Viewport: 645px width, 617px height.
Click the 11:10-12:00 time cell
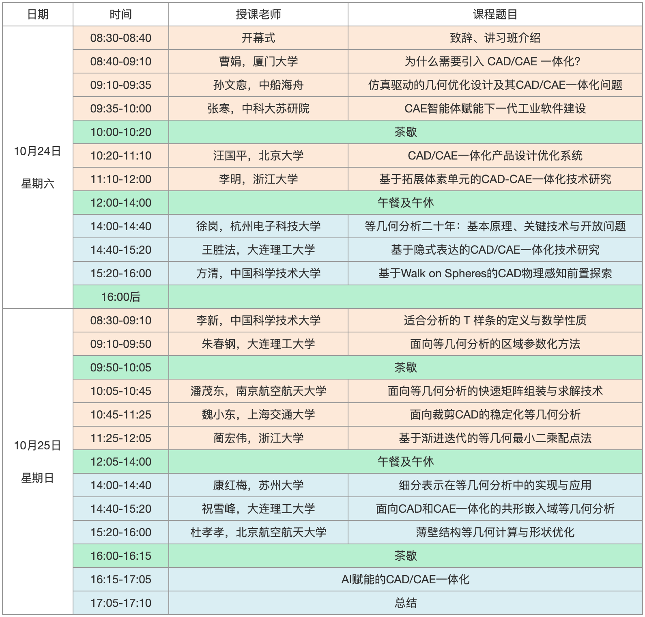coord(121,179)
